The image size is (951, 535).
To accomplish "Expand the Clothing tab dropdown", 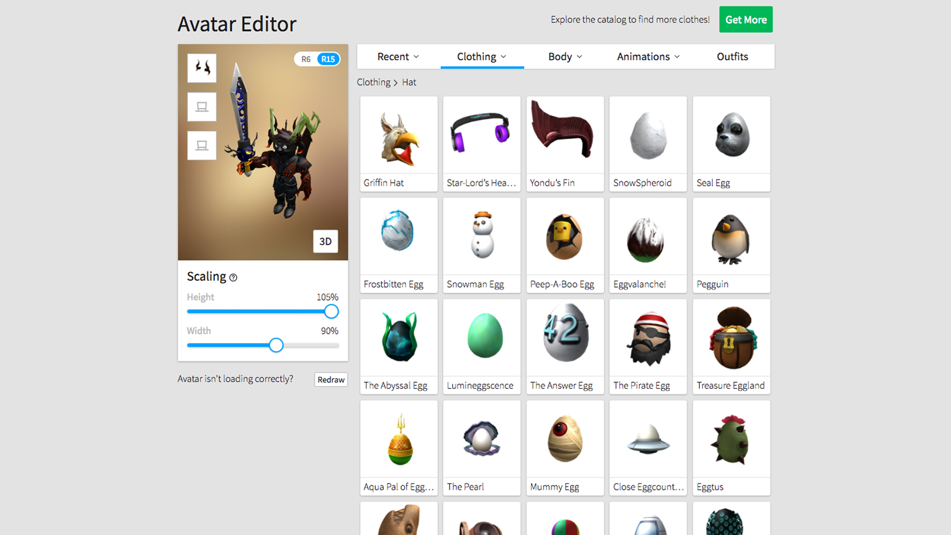I will coord(506,56).
